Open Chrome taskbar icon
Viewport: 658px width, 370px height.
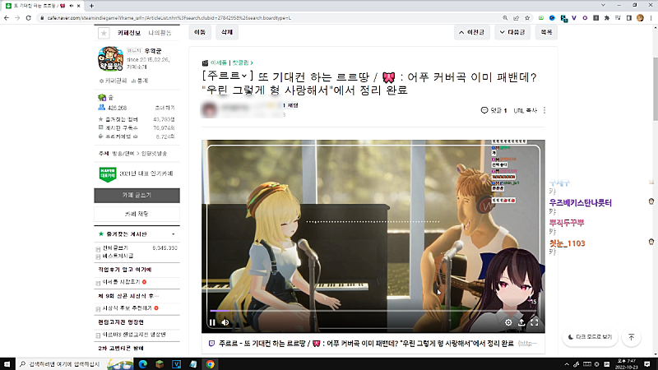(x=211, y=364)
